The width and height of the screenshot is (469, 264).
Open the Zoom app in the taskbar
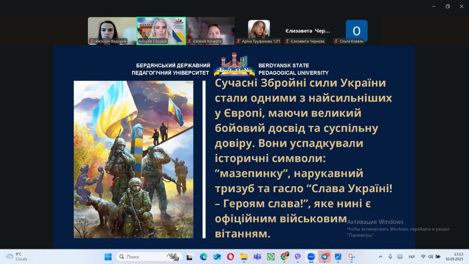point(311,257)
